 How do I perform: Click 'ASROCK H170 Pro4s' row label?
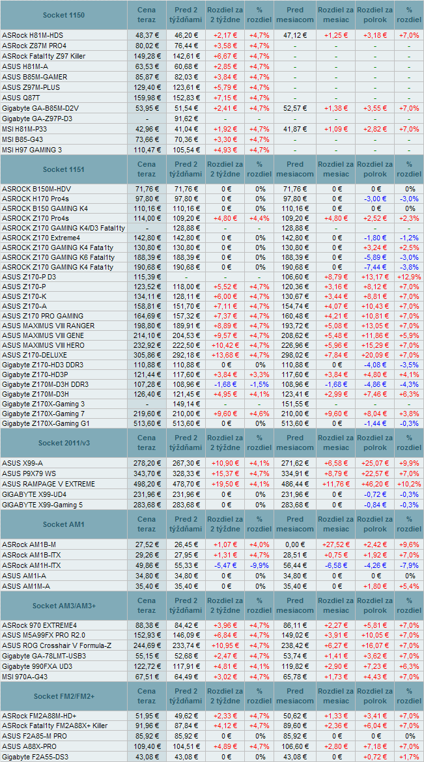[x=36, y=198]
